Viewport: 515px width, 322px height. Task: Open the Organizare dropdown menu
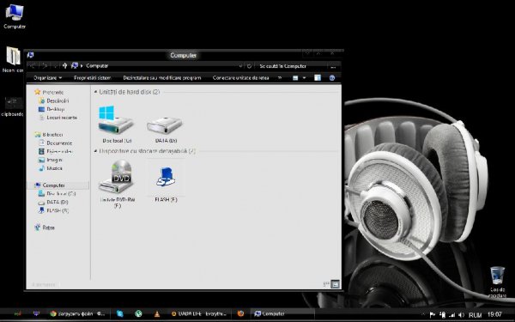coord(48,78)
